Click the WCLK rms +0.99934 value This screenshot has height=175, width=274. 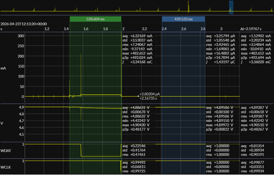pos(252,171)
